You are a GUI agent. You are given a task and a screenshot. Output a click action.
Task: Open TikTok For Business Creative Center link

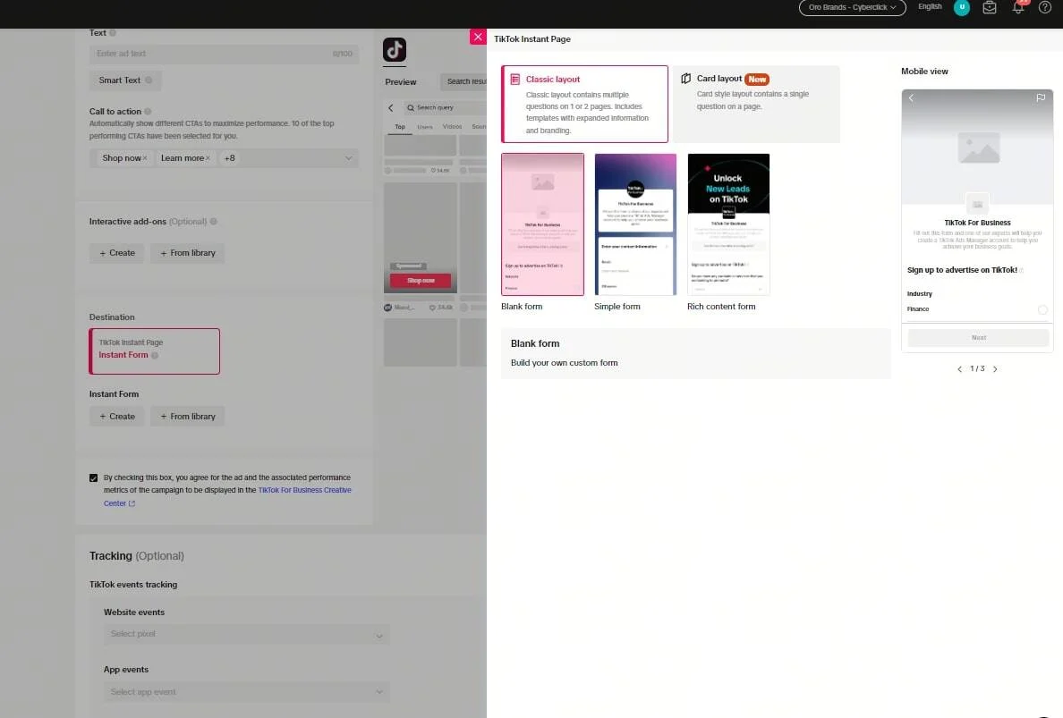point(304,490)
